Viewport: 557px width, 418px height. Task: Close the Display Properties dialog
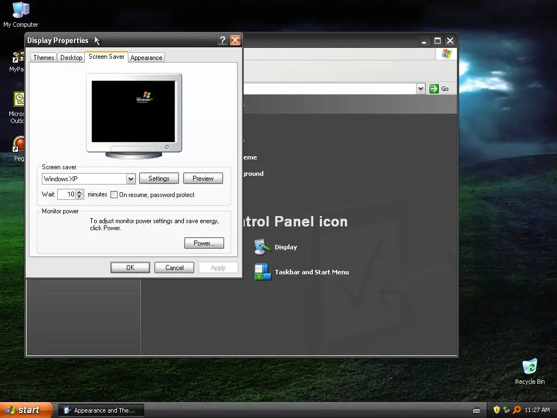click(235, 40)
